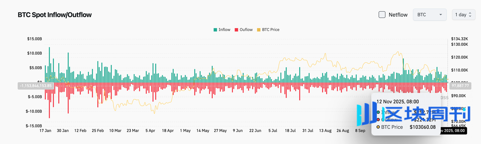Click the BTC Spot Inflow/Outflow title
Screen dimensions: 481x144
(55, 15)
